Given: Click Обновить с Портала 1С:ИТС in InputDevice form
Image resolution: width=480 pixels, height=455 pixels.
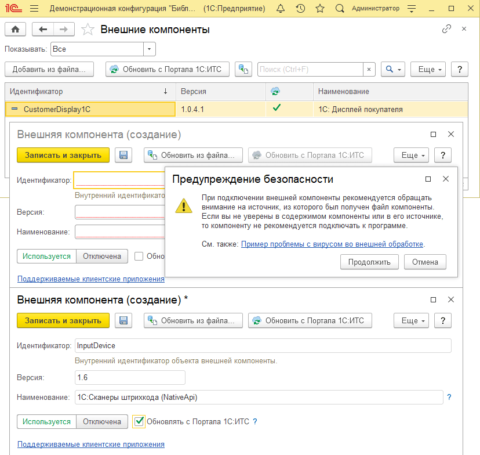Looking at the screenshot, I should coord(310,320).
